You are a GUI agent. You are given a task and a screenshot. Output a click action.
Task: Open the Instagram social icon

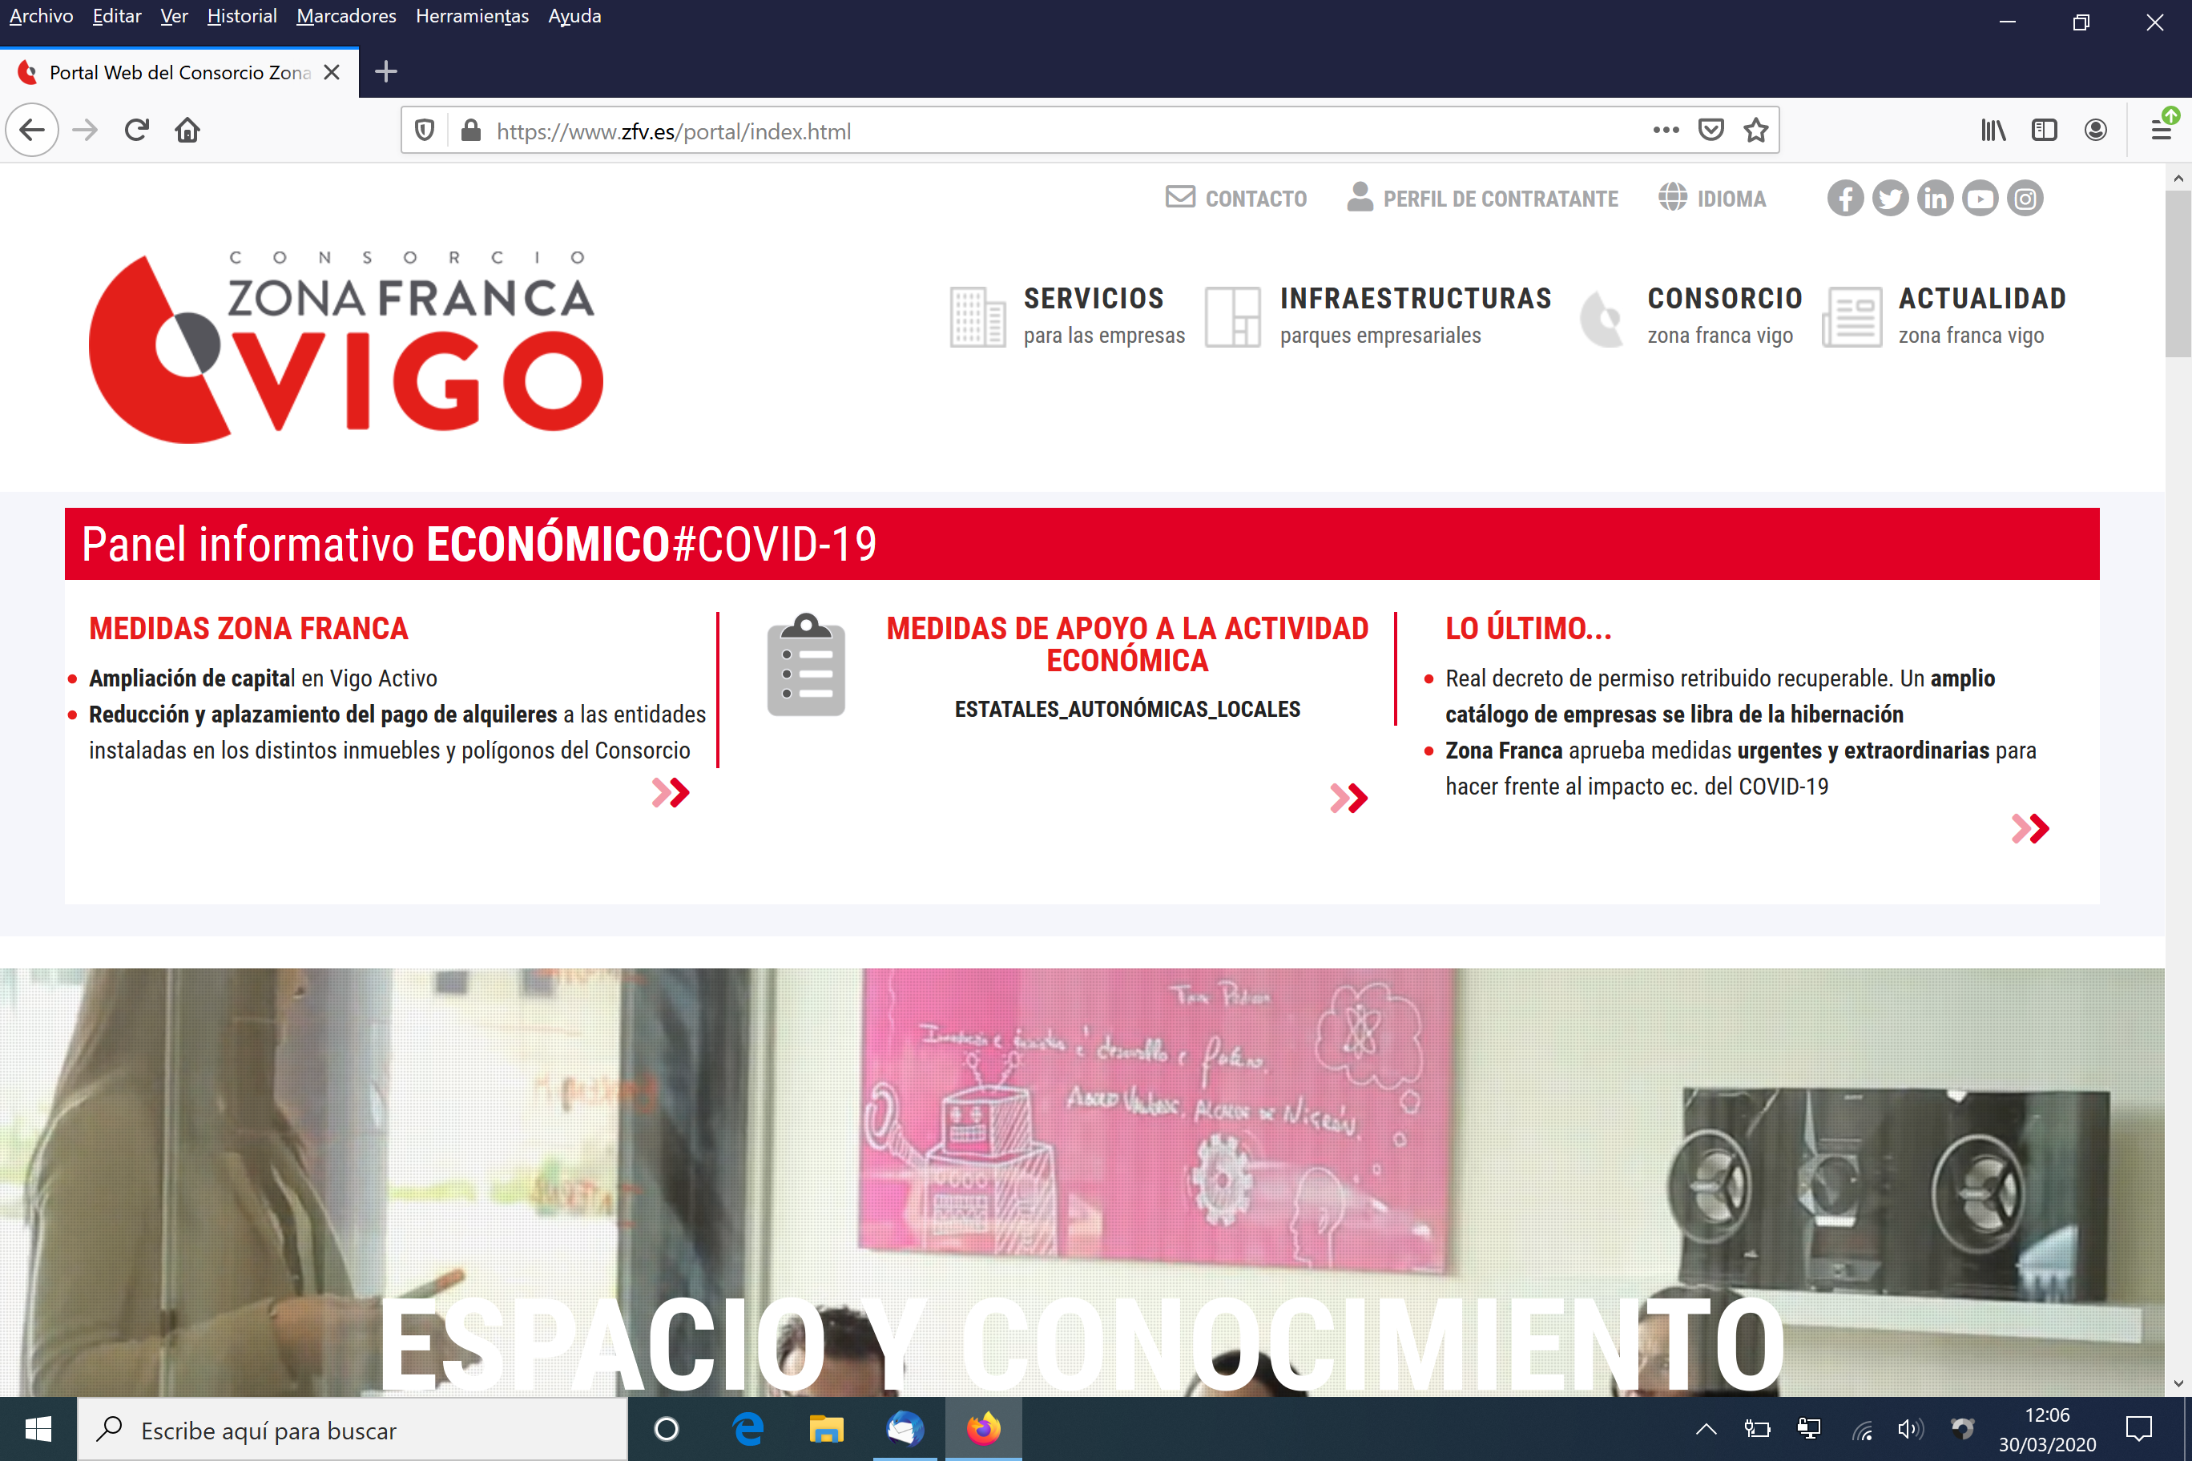point(2025,199)
